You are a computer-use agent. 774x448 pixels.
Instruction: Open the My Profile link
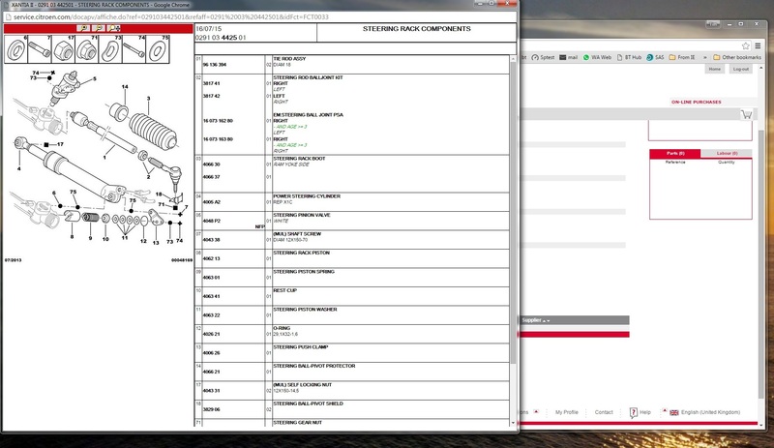click(567, 412)
